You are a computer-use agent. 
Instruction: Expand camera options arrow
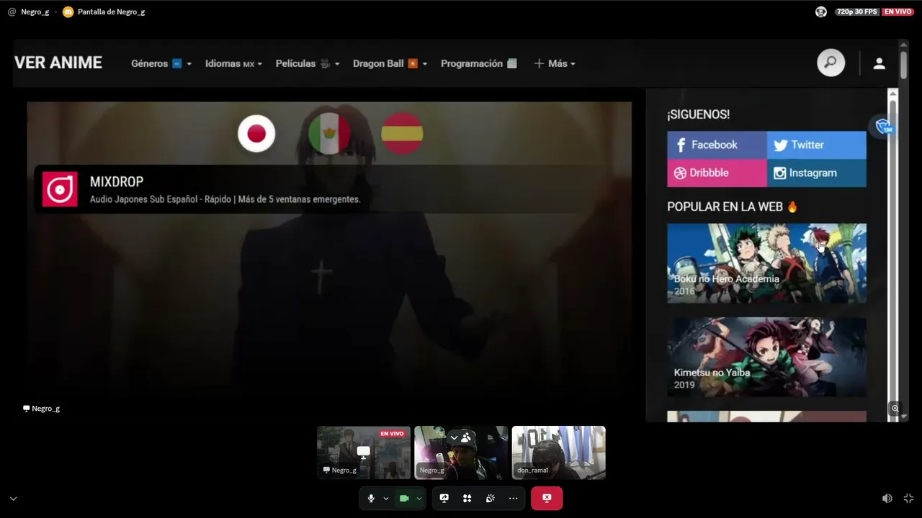pyautogui.click(x=419, y=498)
